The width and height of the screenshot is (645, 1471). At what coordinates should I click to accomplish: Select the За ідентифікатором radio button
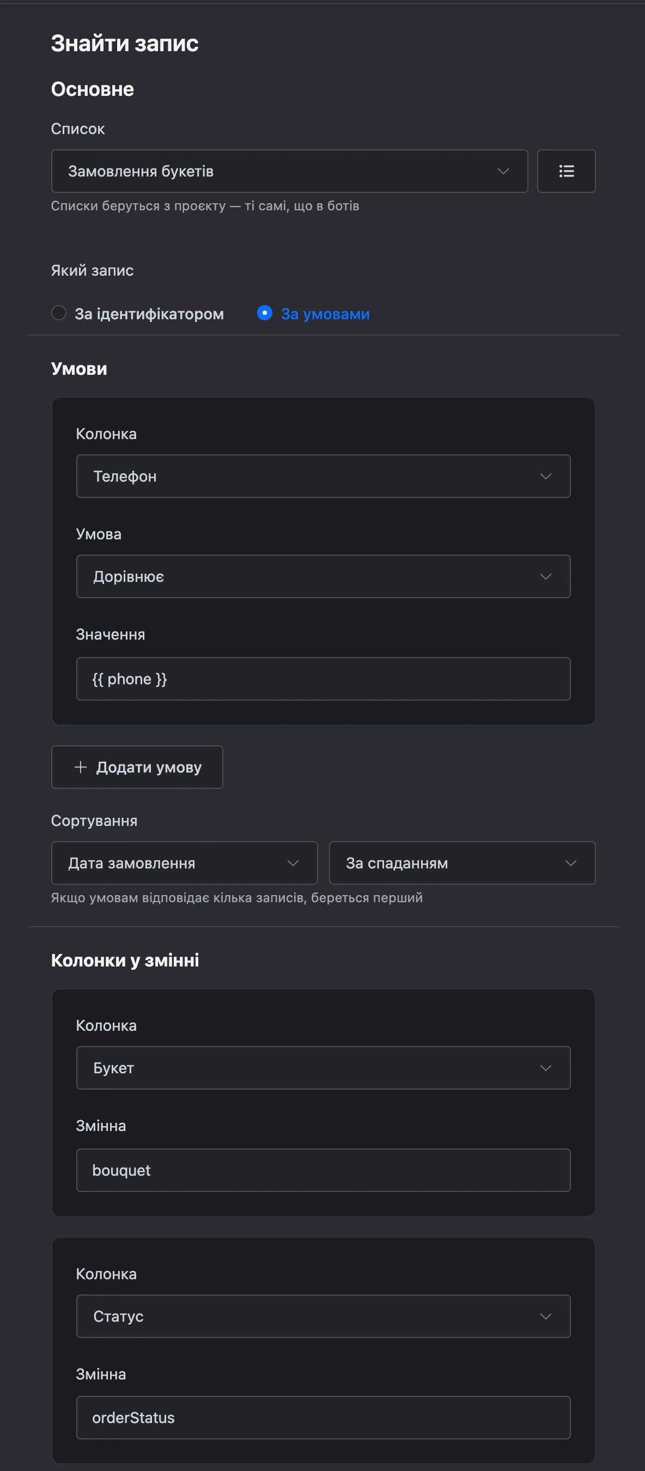[x=59, y=313]
